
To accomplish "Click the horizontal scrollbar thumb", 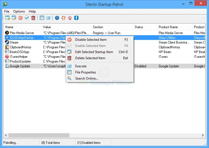I will coord(39,135).
